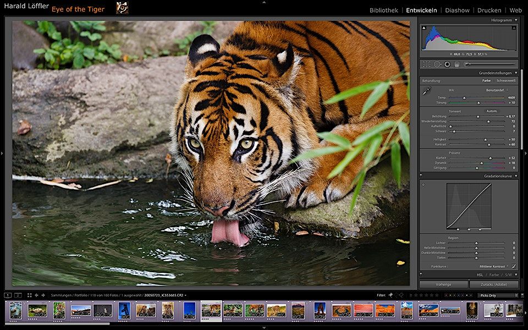The image size is (528, 330).
Task: Select the spot removal tool
Action: tap(437, 64)
